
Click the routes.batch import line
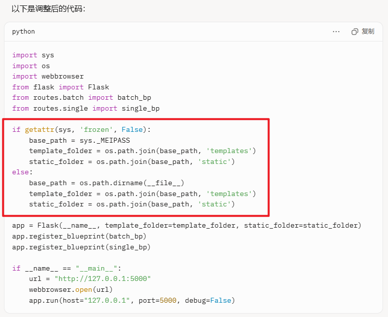point(81,98)
